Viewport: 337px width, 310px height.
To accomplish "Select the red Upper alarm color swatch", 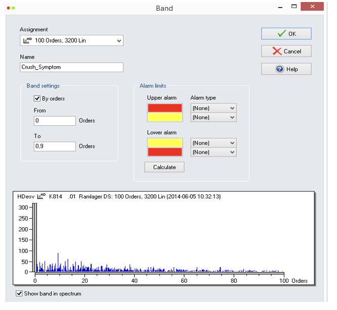I will pyautogui.click(x=164, y=108).
